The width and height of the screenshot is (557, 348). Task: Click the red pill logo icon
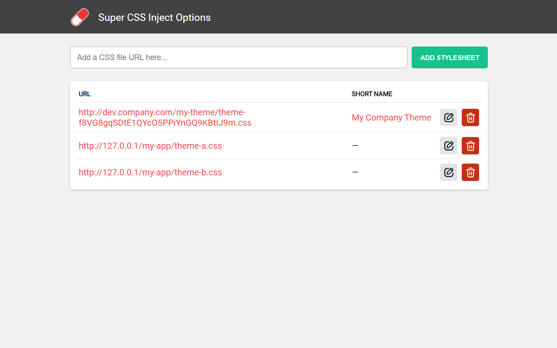80,17
